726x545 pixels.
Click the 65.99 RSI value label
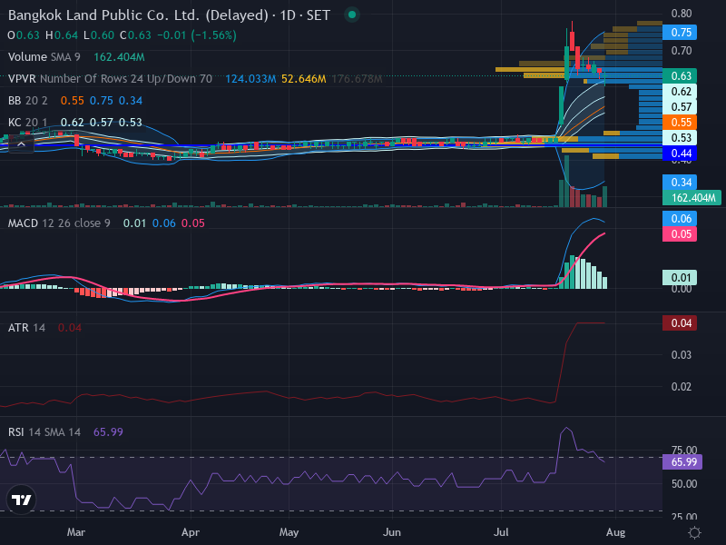[x=683, y=462]
